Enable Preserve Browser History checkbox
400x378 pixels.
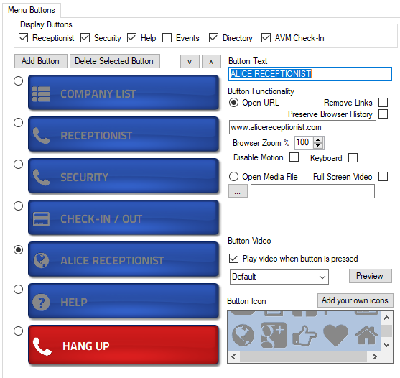pyautogui.click(x=383, y=114)
